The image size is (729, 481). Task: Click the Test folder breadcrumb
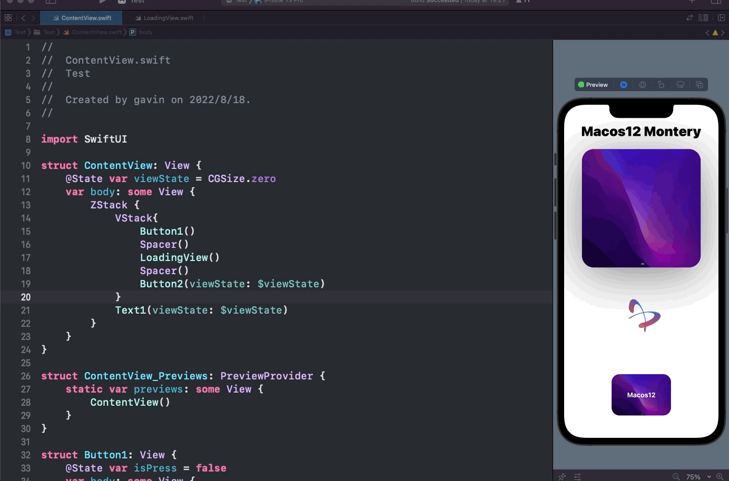(44, 32)
